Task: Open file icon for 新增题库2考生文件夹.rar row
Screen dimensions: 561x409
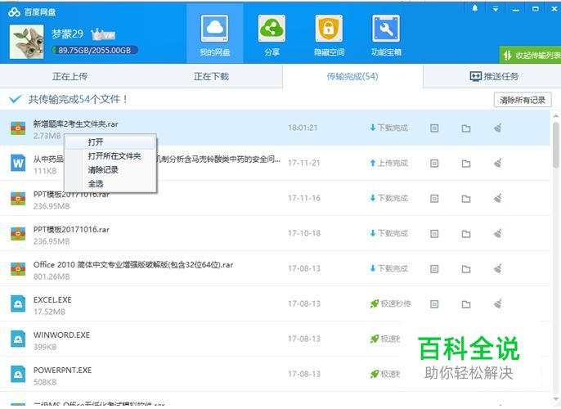Action: click(434, 128)
